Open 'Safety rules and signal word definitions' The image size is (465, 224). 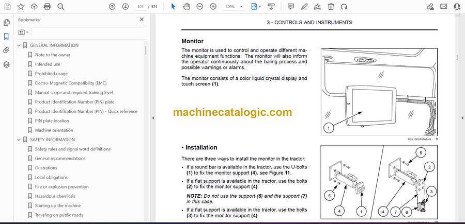click(73, 149)
